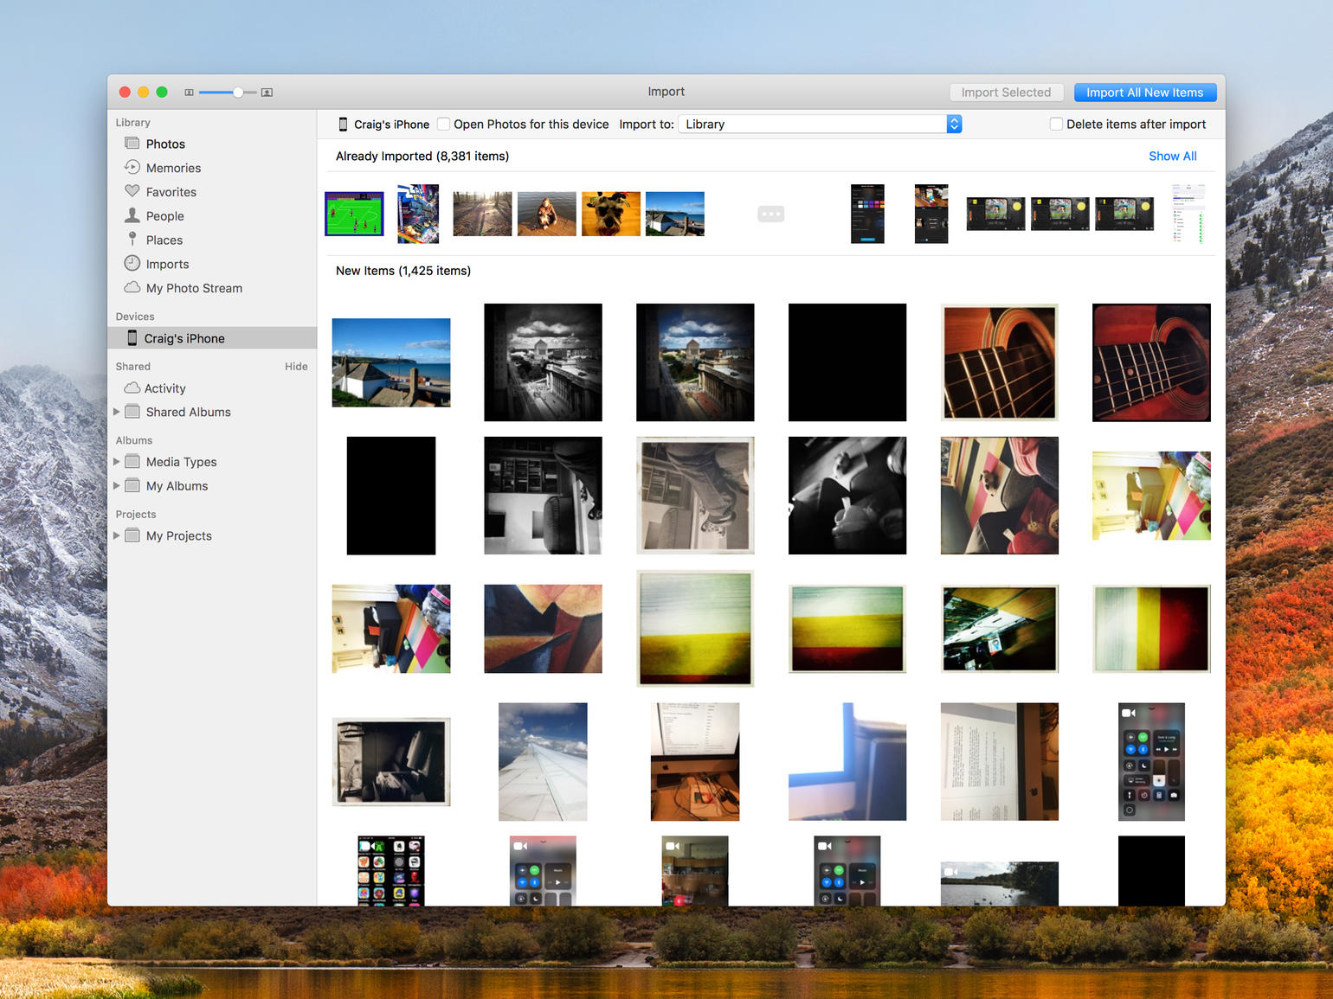Click the iPhone icon beside the device name
Viewport: 1333px width, 999px height.
(x=343, y=124)
